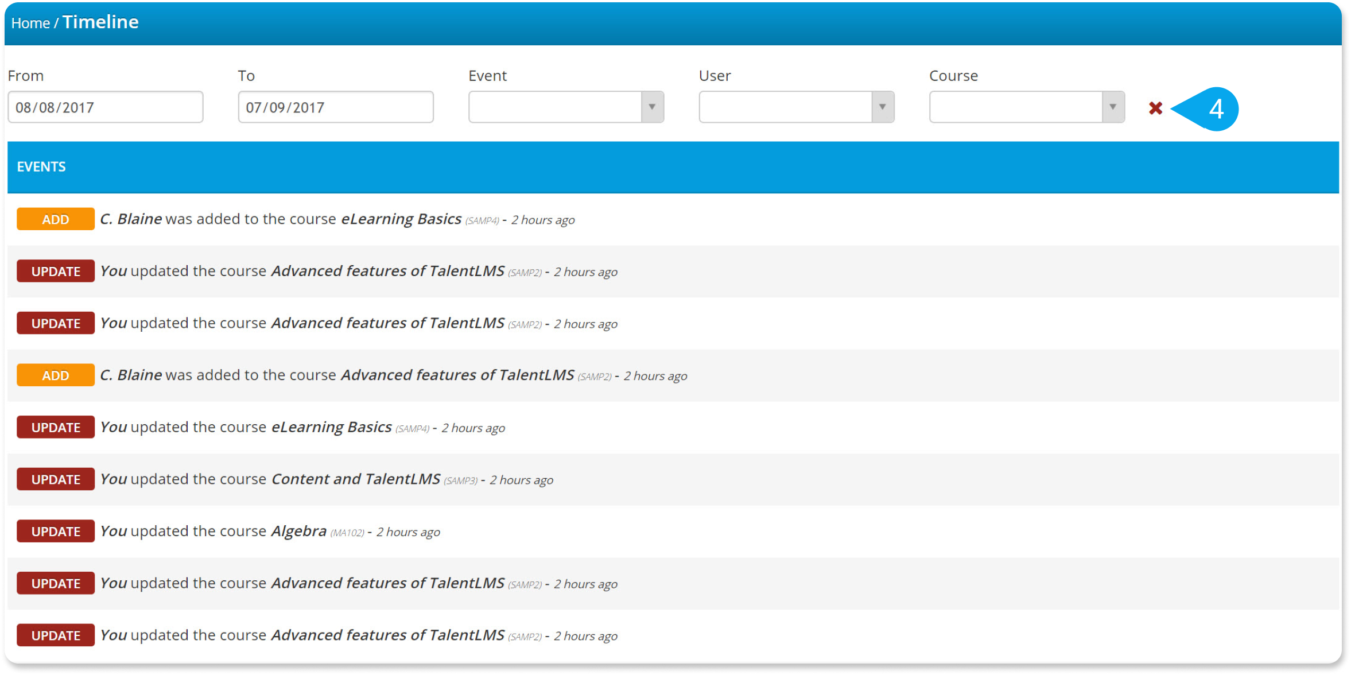Open Algebra course link
This screenshot has width=1351, height=675.
[299, 531]
